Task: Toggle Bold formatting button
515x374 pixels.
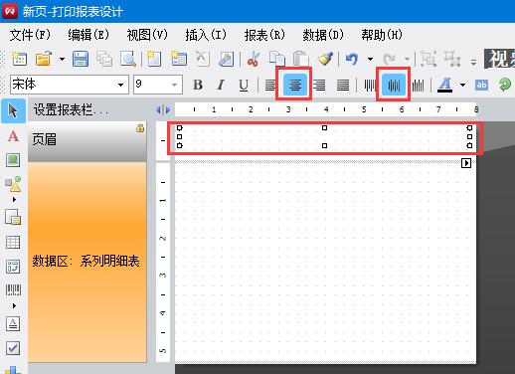Action: pyautogui.click(x=198, y=86)
